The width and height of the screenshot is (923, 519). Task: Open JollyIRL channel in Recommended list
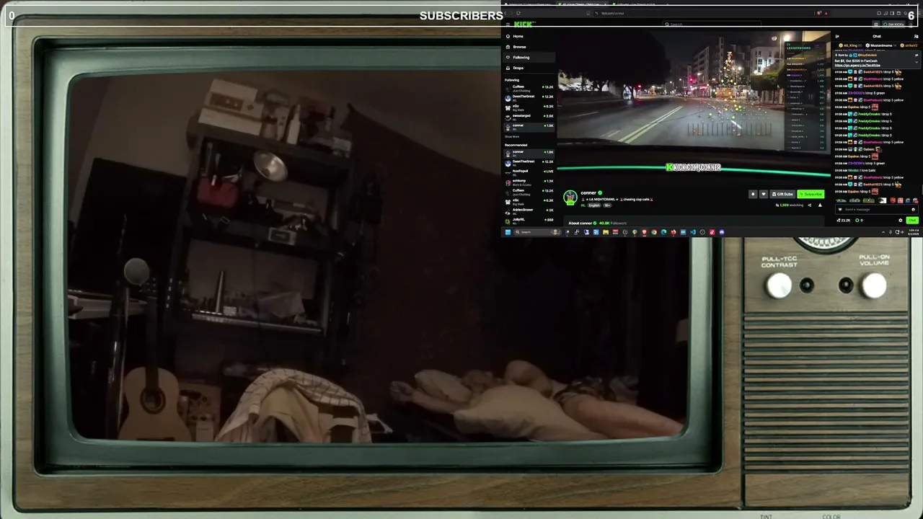click(529, 221)
